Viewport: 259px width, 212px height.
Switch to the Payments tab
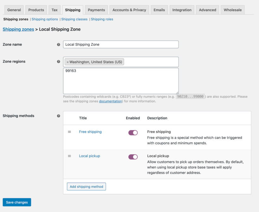click(96, 10)
